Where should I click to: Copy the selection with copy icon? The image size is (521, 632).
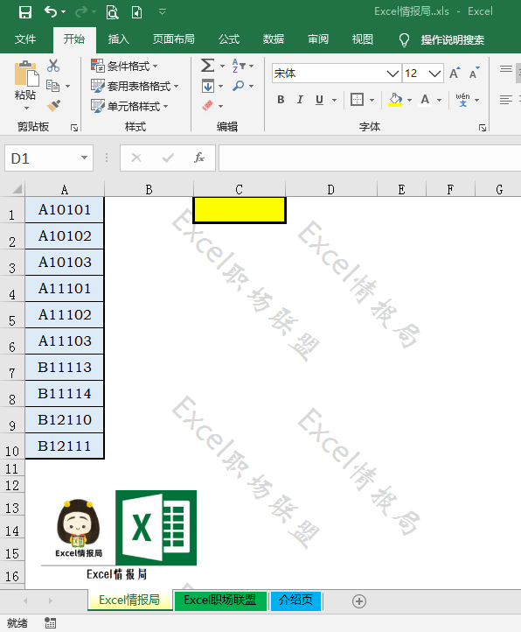click(x=52, y=86)
